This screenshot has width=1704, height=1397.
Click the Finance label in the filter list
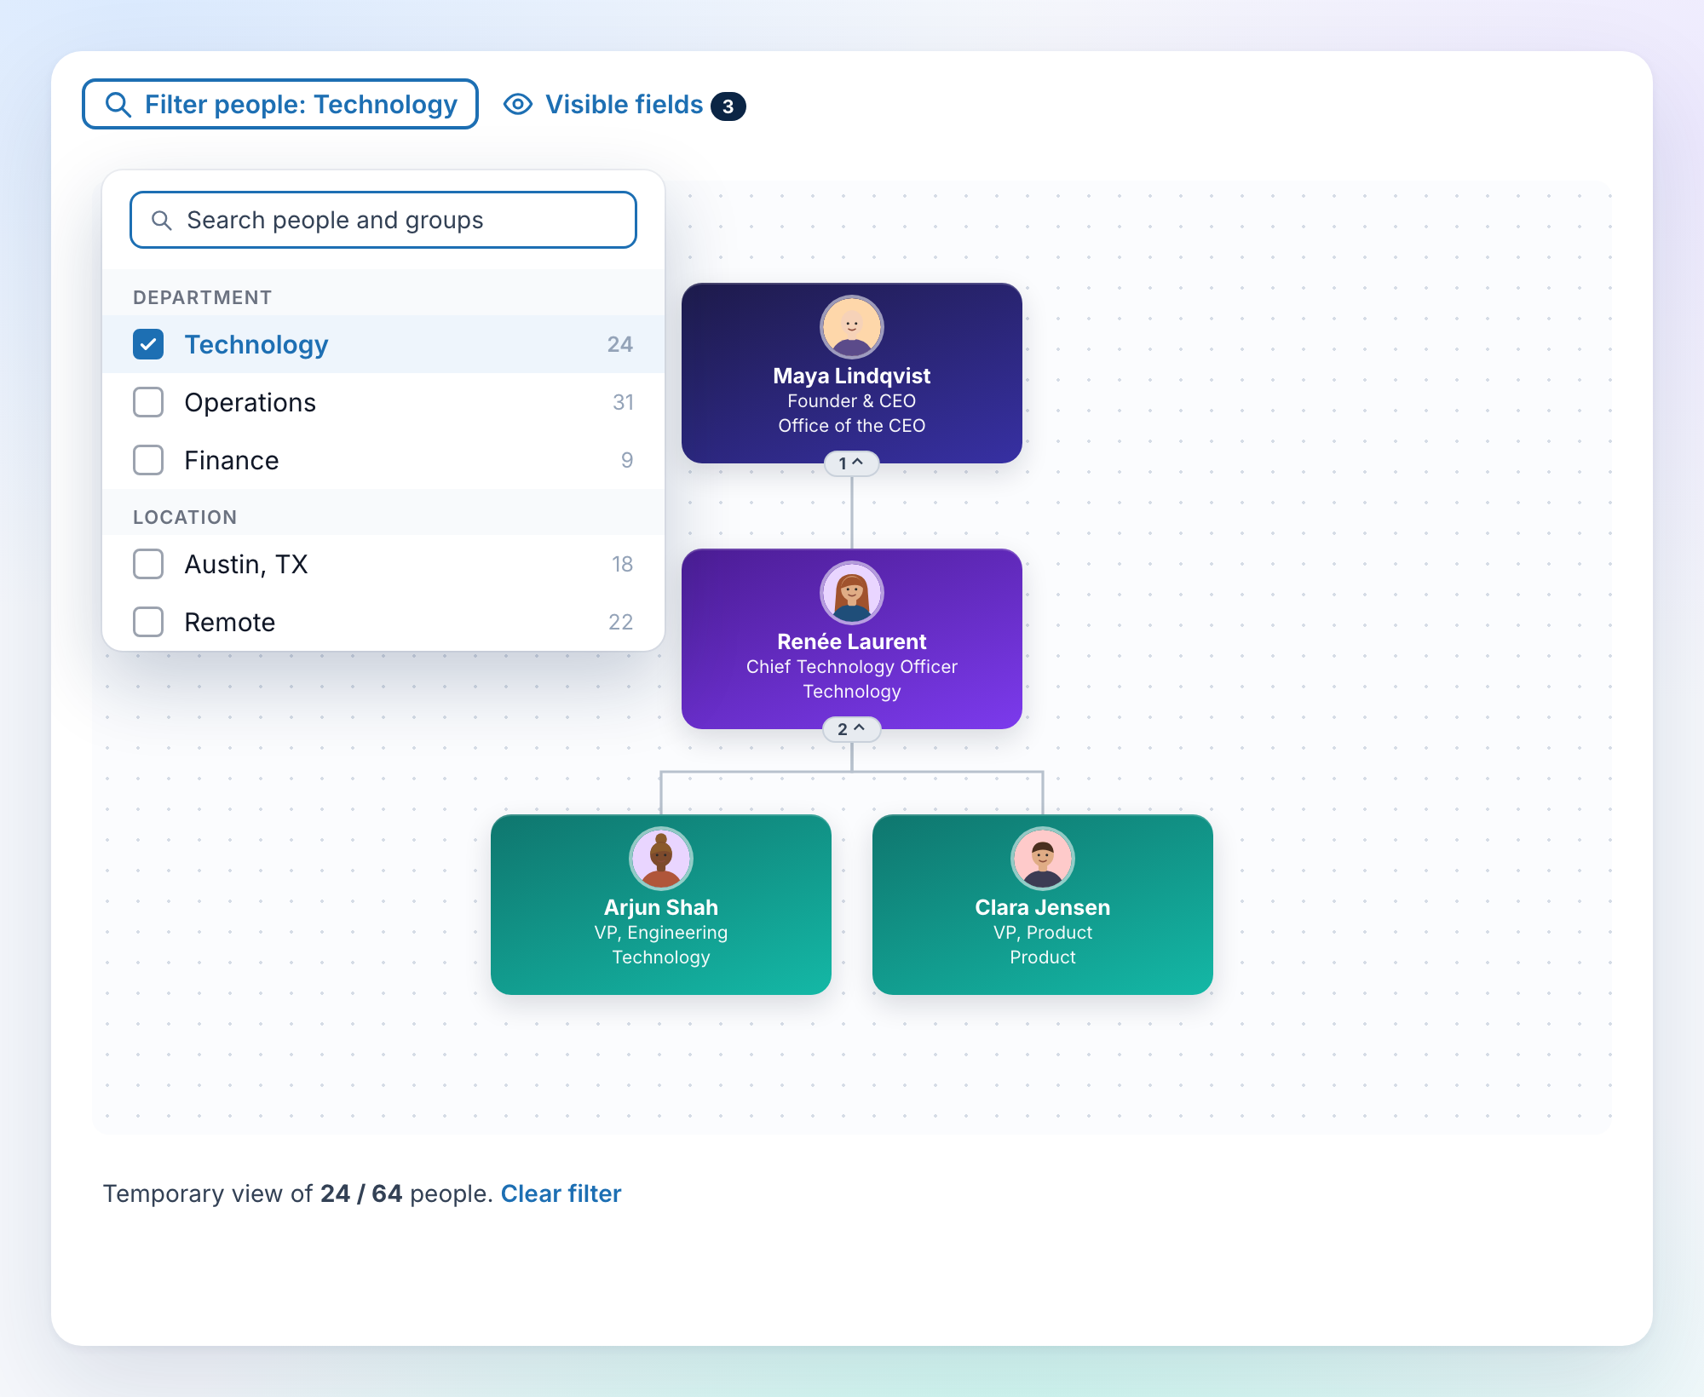(x=232, y=460)
